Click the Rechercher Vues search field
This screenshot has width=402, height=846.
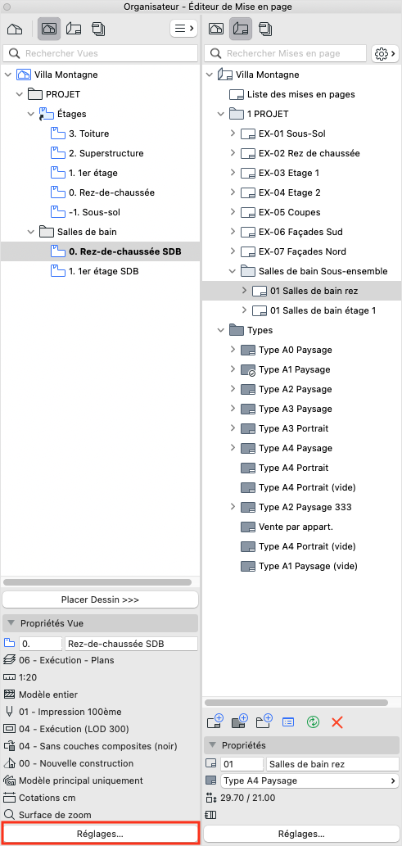coord(101,54)
